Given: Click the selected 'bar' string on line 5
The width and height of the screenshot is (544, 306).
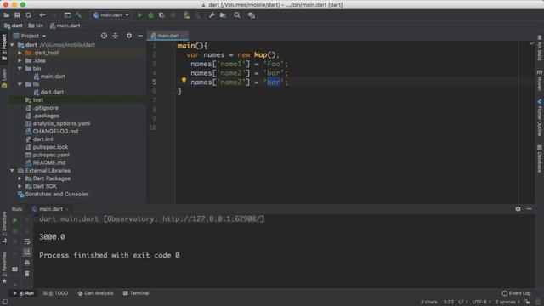Looking at the screenshot, I should click(274, 82).
